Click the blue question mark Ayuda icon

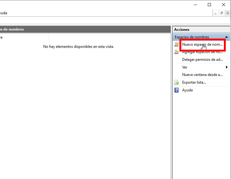pos(177,90)
